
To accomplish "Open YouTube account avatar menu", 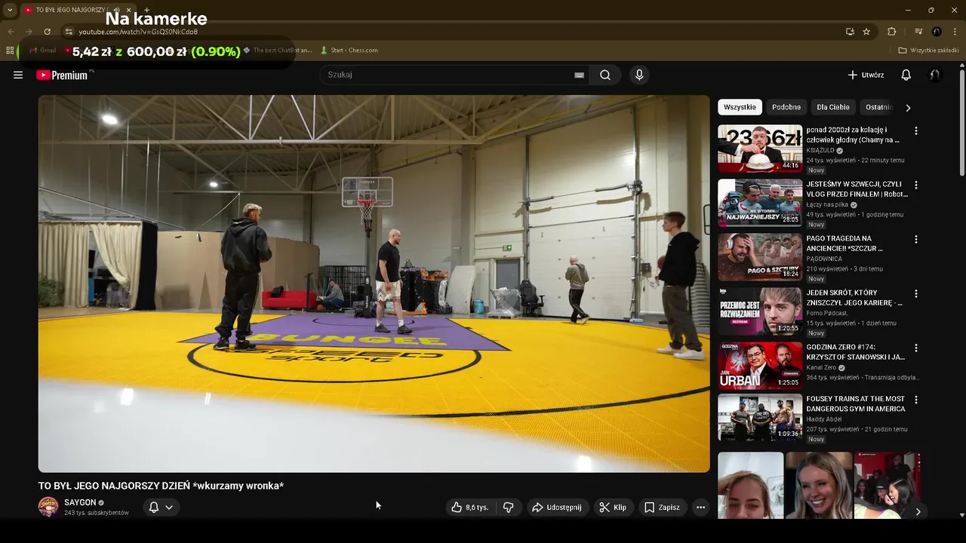I will coord(935,75).
